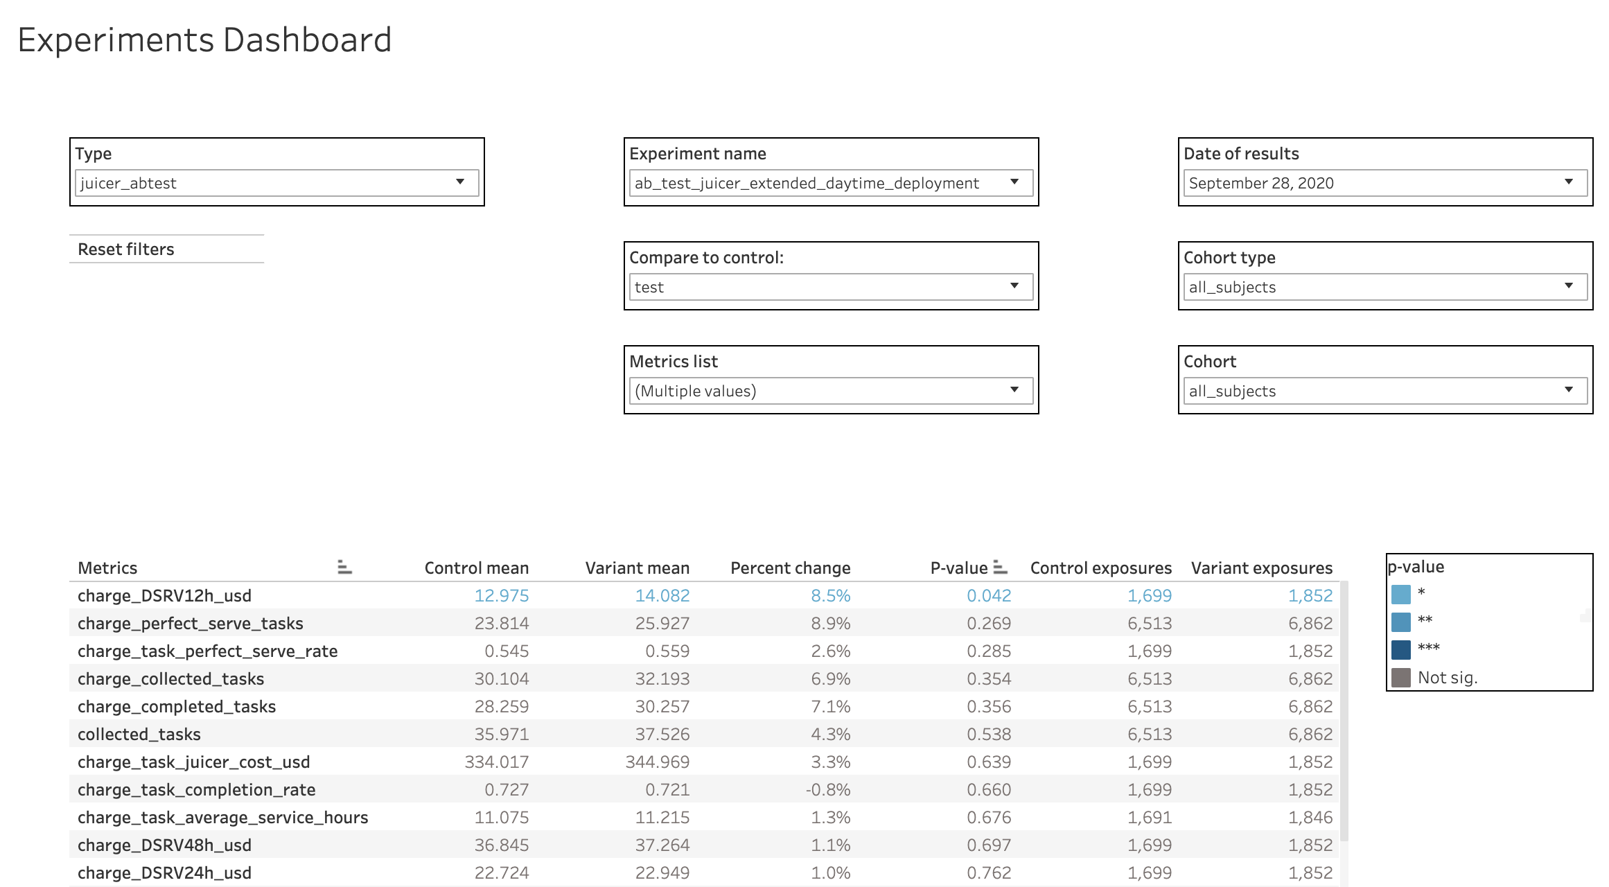The image size is (1609, 887).
Task: Expand Compare to control dropdown
Action: 1014,286
